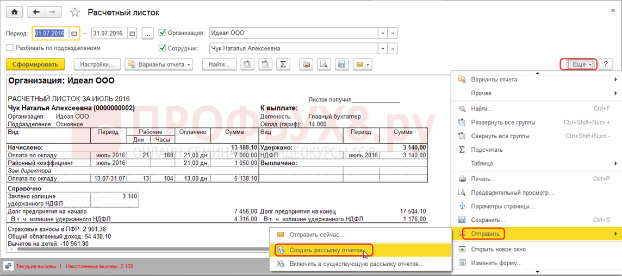This screenshot has width=622, height=276.
Task: Click the save diskette icon in toolbar
Action: [x=342, y=65]
